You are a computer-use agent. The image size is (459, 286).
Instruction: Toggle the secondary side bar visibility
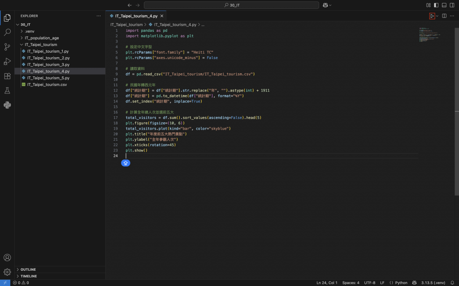pos(452,5)
